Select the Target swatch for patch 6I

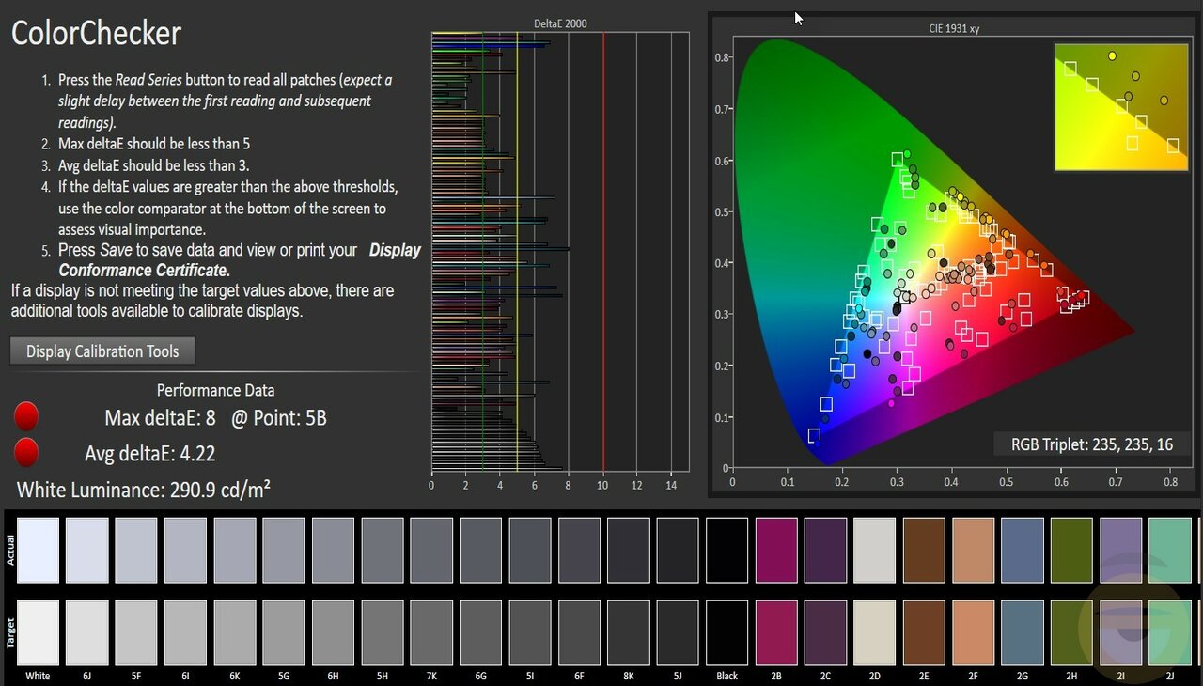tap(186, 633)
